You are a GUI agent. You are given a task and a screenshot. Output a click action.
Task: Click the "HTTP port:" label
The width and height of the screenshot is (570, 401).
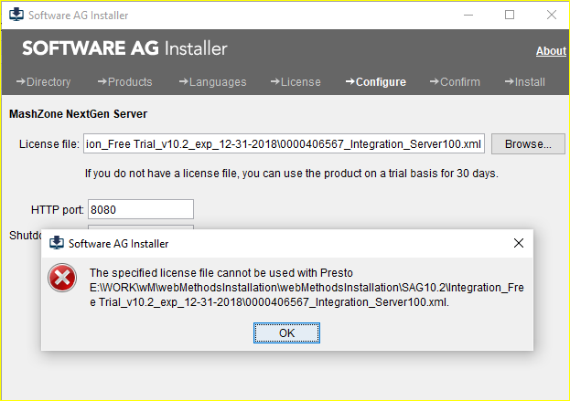pyautogui.click(x=58, y=210)
